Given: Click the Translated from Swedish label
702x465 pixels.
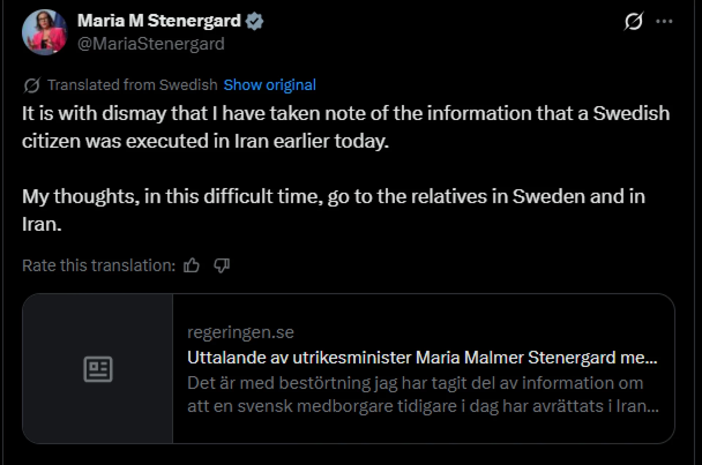Looking at the screenshot, I should (x=132, y=85).
